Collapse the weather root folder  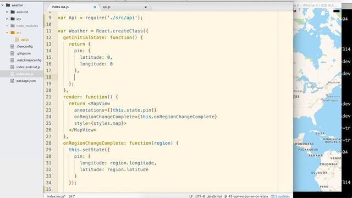click(2, 5)
